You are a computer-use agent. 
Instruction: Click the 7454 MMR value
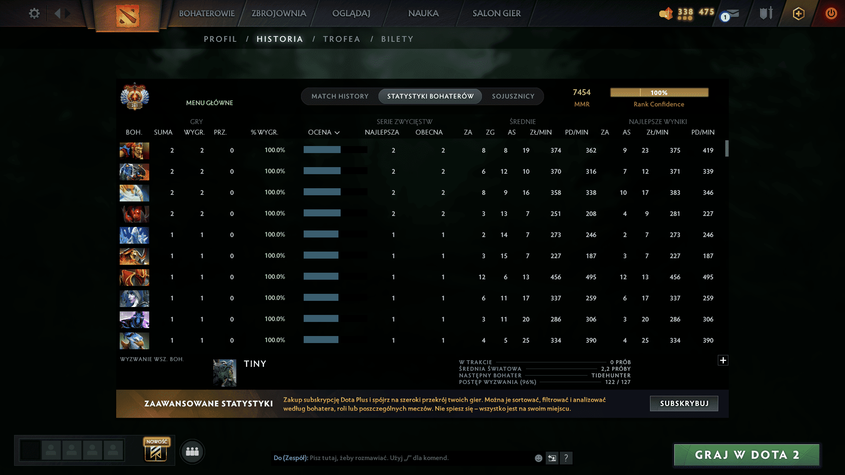point(581,92)
